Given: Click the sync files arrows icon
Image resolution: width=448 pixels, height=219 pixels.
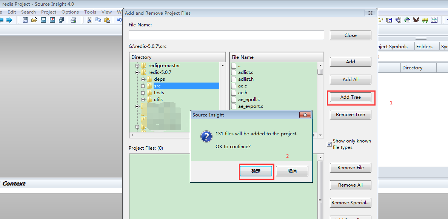Looking at the screenshot, I should pos(425,20).
